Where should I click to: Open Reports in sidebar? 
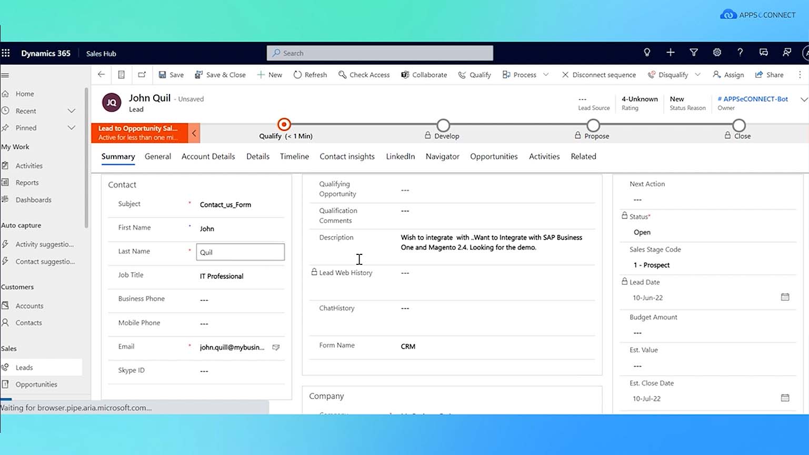click(27, 183)
